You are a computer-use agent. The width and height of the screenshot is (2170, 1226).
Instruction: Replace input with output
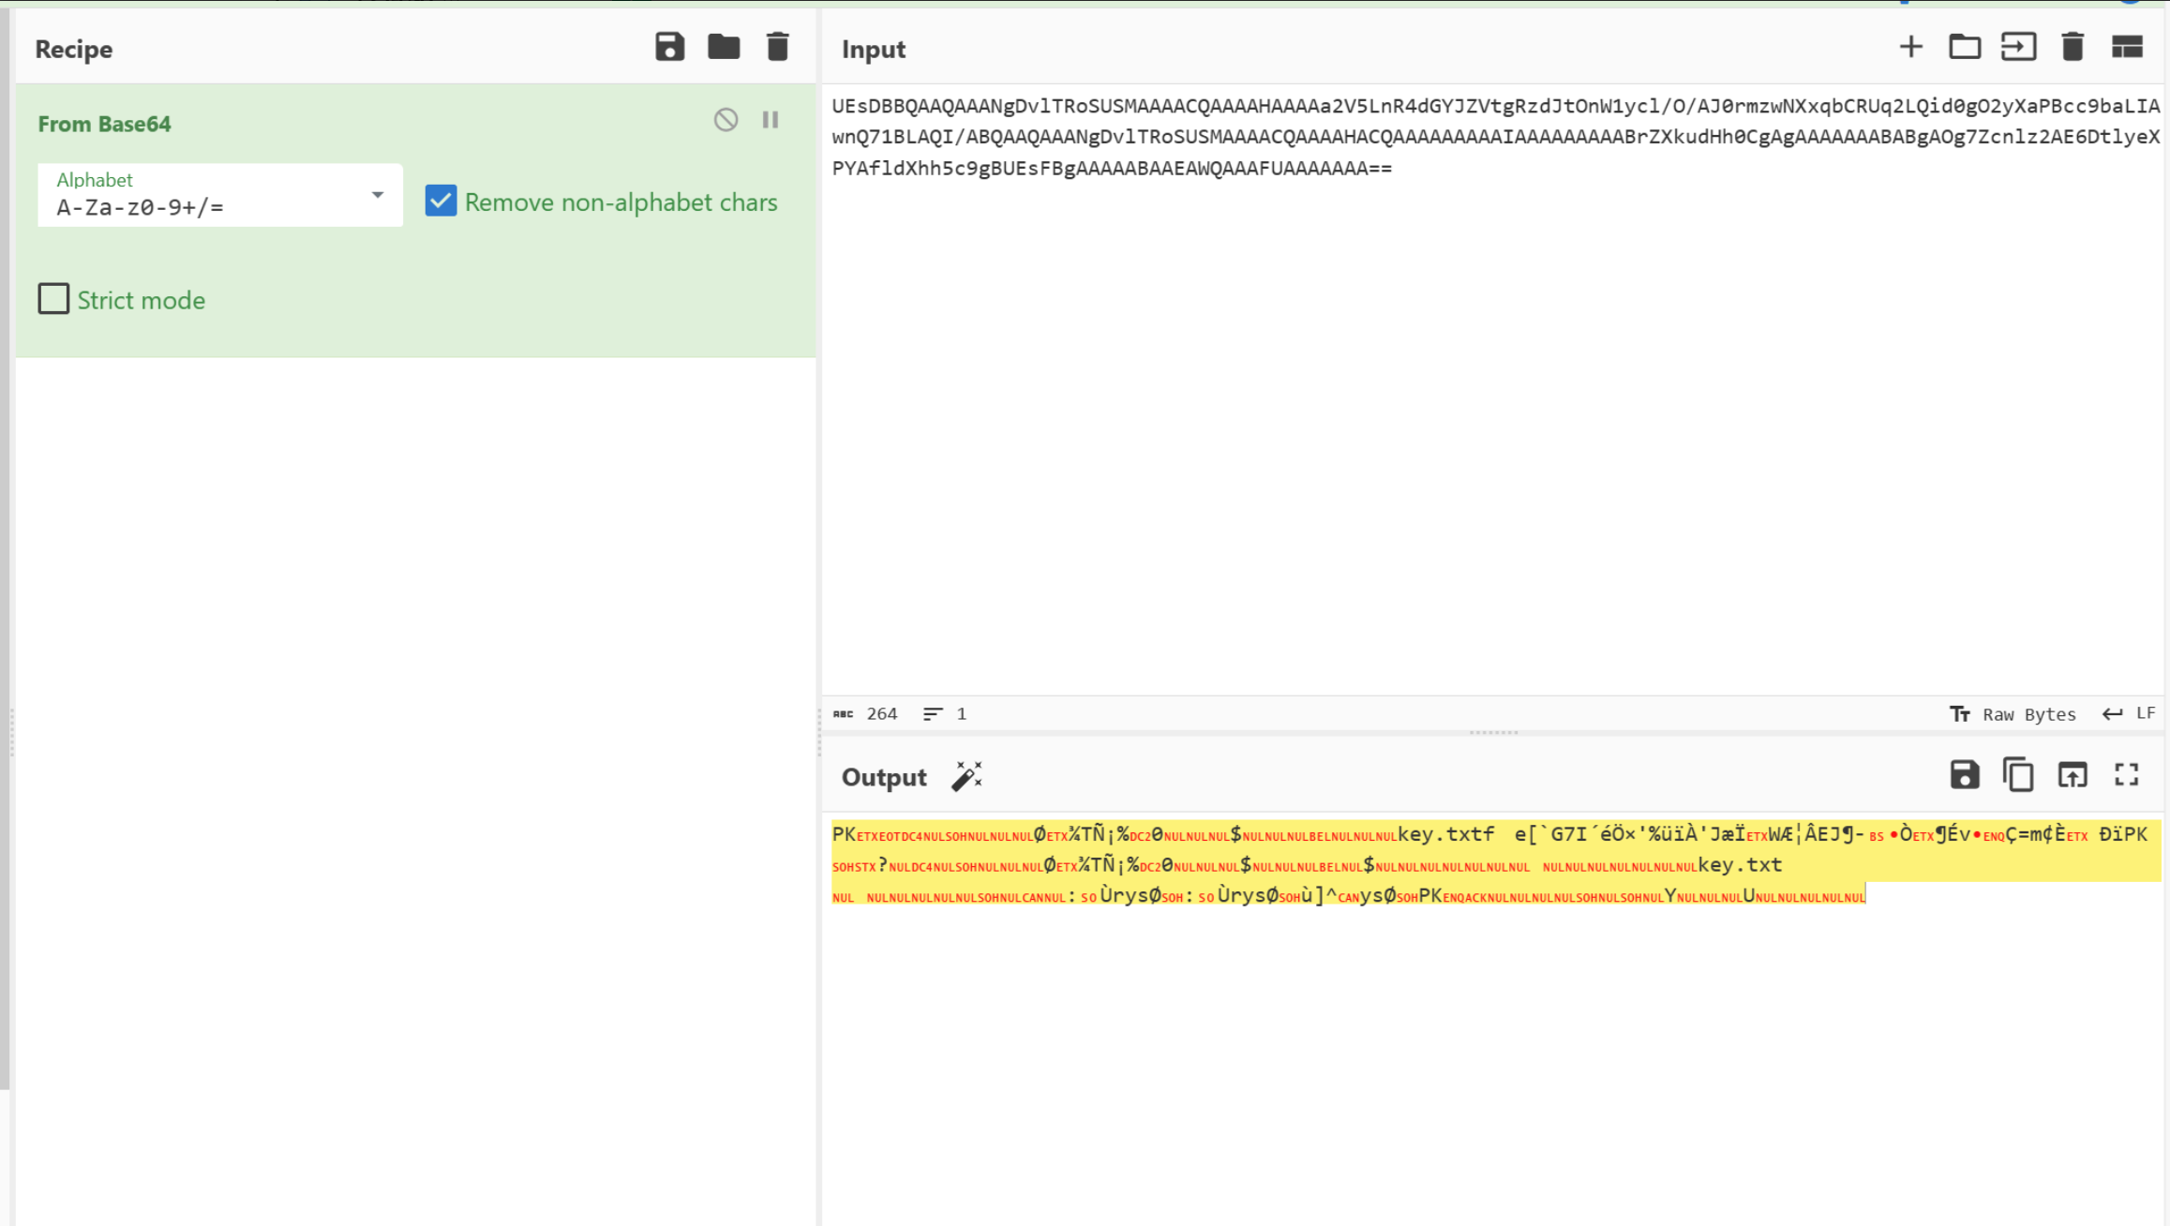point(2073,775)
